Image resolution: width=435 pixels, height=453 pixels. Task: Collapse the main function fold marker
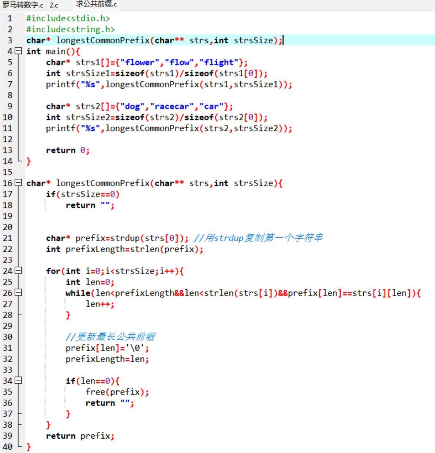(x=18, y=51)
